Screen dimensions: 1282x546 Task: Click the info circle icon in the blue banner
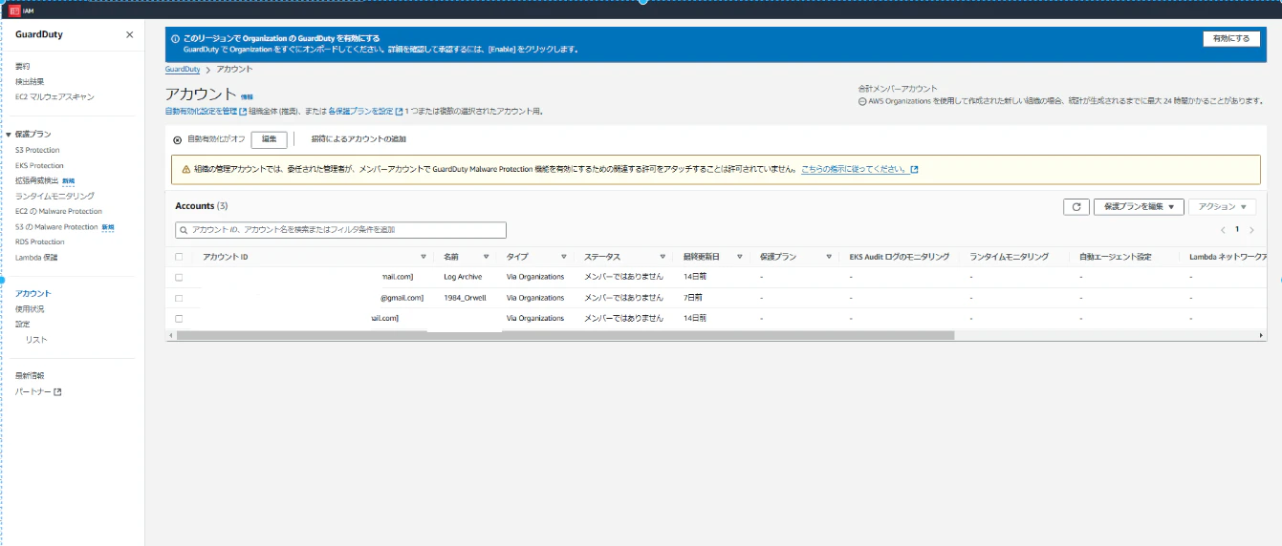coord(175,38)
